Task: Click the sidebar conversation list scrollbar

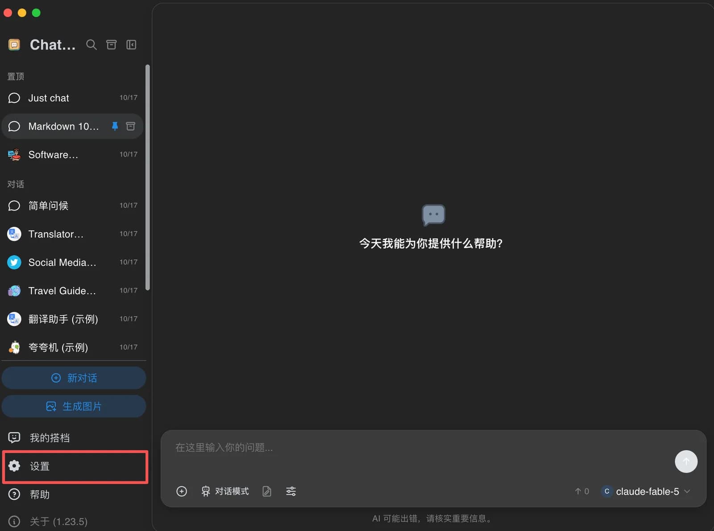Action: 147,177
